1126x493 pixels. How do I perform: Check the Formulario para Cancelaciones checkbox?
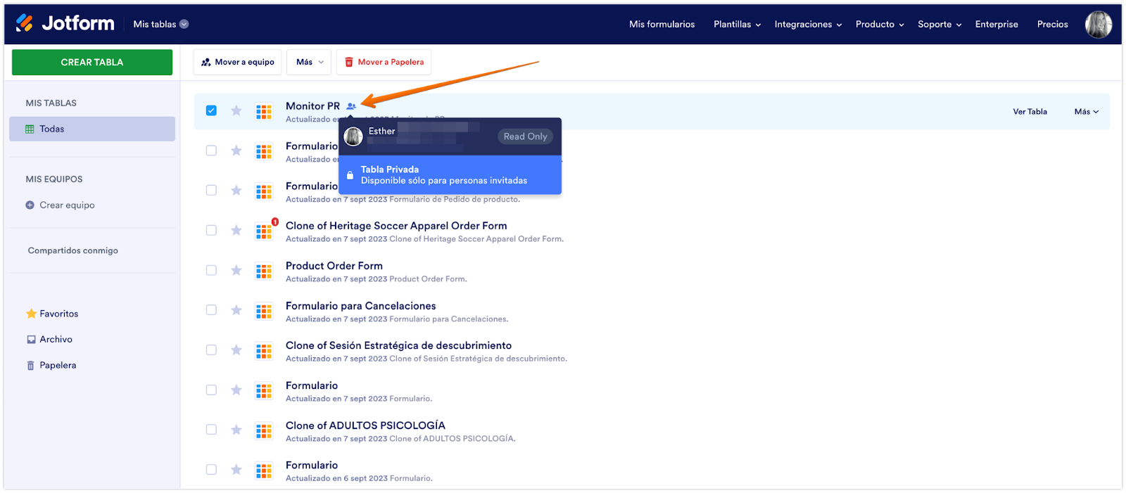point(211,310)
